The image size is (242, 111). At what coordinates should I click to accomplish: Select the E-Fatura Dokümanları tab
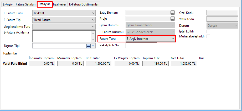pyautogui.click(x=84, y=4)
